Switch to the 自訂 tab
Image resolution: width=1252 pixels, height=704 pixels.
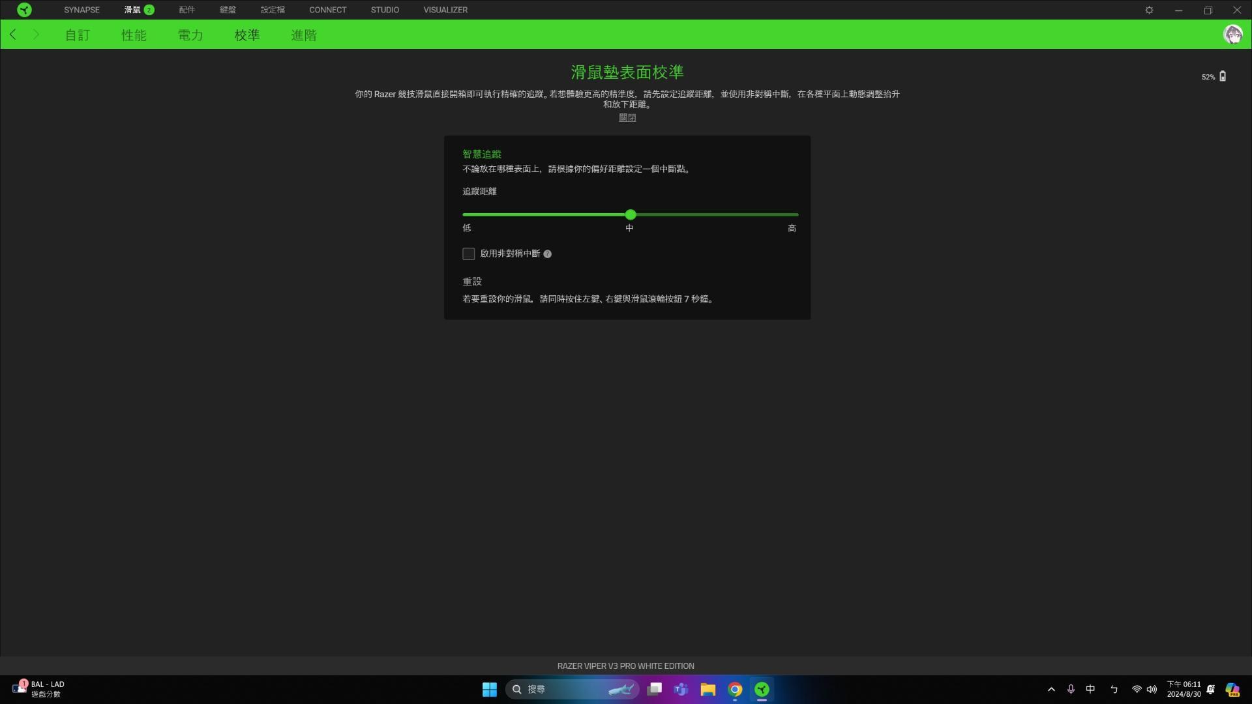pyautogui.click(x=78, y=35)
